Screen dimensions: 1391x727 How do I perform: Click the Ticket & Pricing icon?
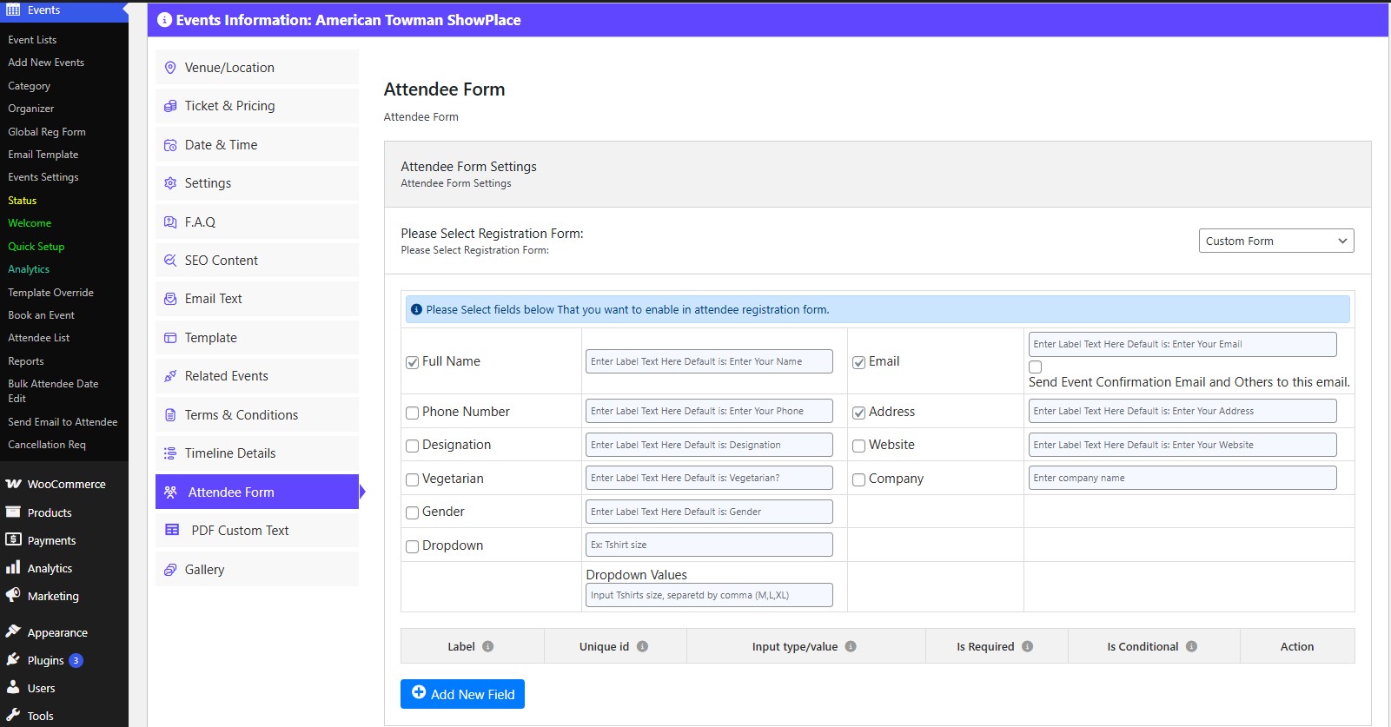click(170, 106)
